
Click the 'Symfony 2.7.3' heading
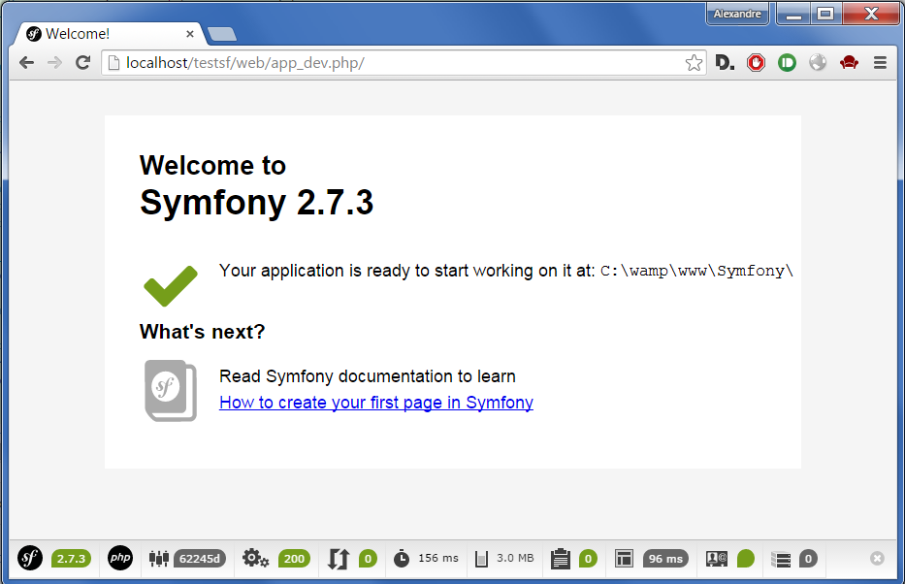click(x=257, y=203)
